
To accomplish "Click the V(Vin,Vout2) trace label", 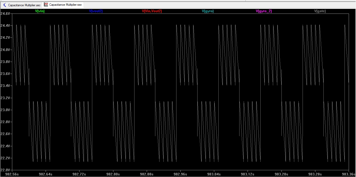I will click(x=152, y=11).
